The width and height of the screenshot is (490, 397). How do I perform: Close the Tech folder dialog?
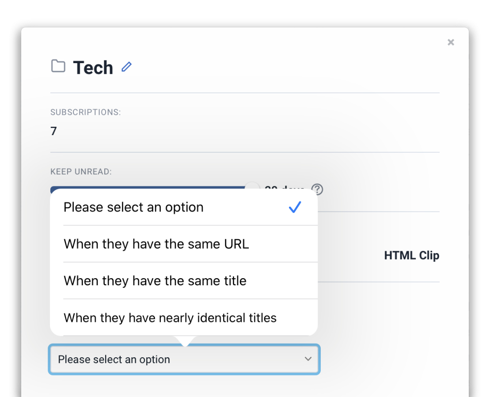(451, 42)
